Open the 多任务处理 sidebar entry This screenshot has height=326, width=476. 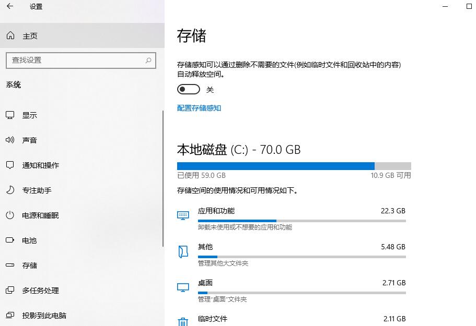coord(39,291)
